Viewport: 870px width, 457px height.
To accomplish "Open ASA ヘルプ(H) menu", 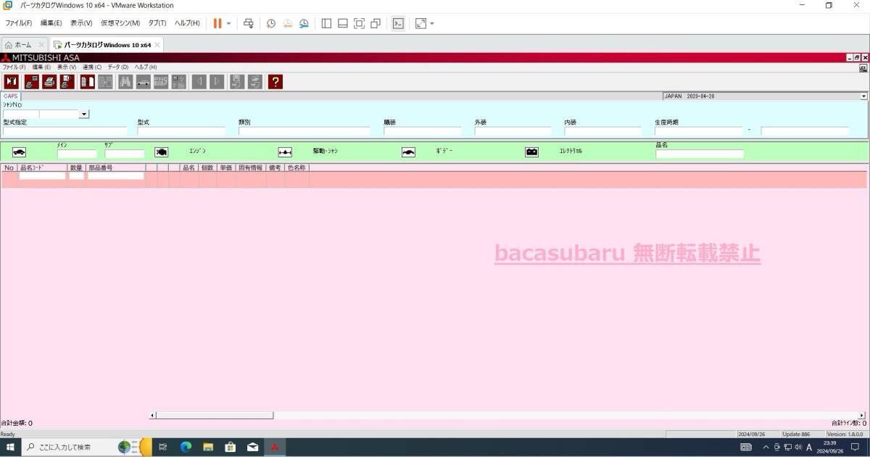I will [146, 67].
